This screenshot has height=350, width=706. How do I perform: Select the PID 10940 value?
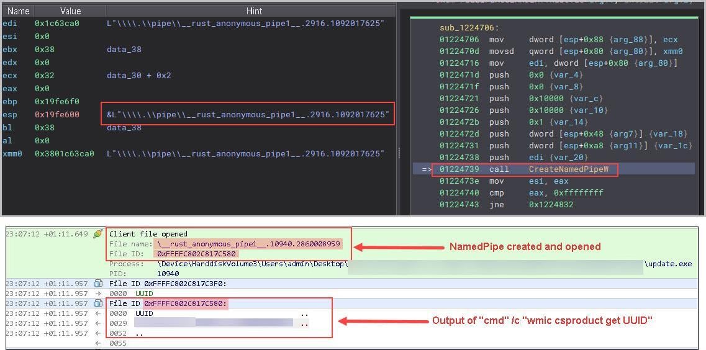pyautogui.click(x=168, y=274)
